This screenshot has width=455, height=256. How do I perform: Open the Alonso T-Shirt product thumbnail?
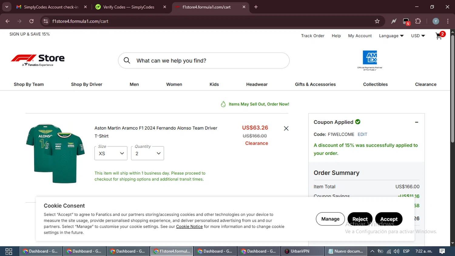click(x=55, y=153)
